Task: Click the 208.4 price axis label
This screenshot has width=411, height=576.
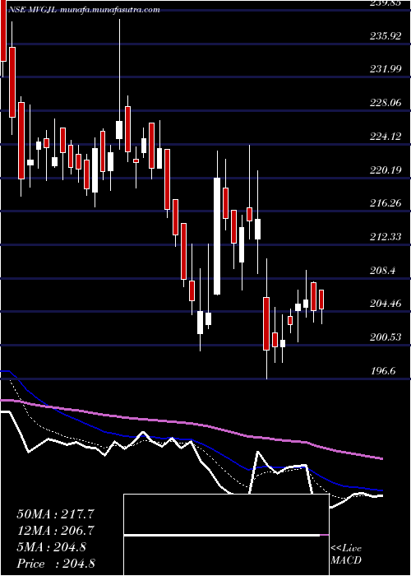Action: pyautogui.click(x=381, y=271)
